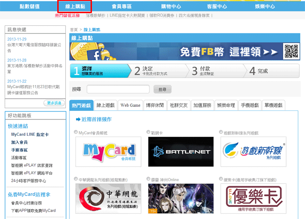Switch to the 社群交友 tab
This screenshot has width=305, height=219.
pyautogui.click(x=179, y=105)
